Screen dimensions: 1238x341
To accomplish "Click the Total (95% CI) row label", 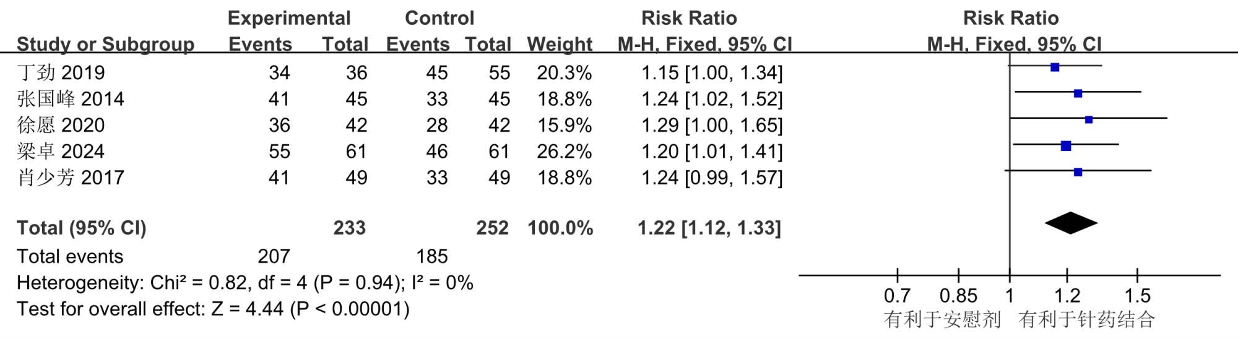I will (82, 228).
